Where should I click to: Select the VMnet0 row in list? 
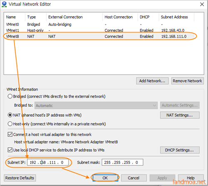point(104,25)
